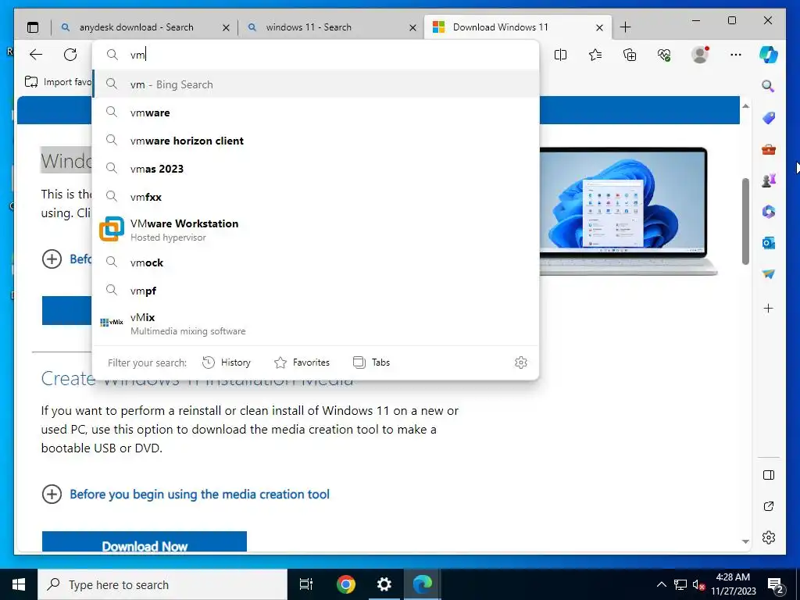Choose the 'vmpf' suggestion
The width and height of the screenshot is (800, 600).
(316, 291)
